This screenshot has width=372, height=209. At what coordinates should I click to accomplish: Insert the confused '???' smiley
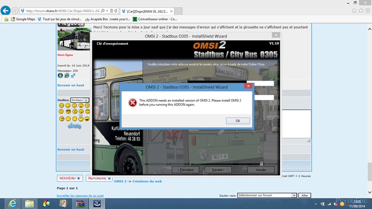(81, 118)
